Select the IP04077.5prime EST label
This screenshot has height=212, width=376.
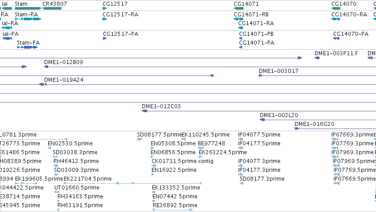coord(259,135)
